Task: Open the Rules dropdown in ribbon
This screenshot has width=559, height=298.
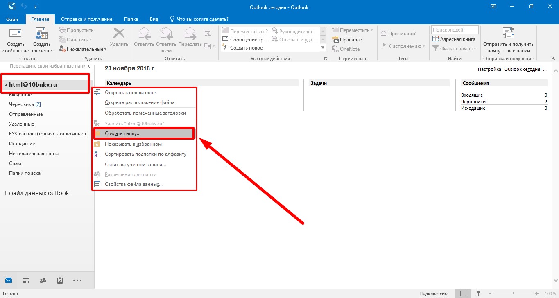Action: tap(349, 40)
